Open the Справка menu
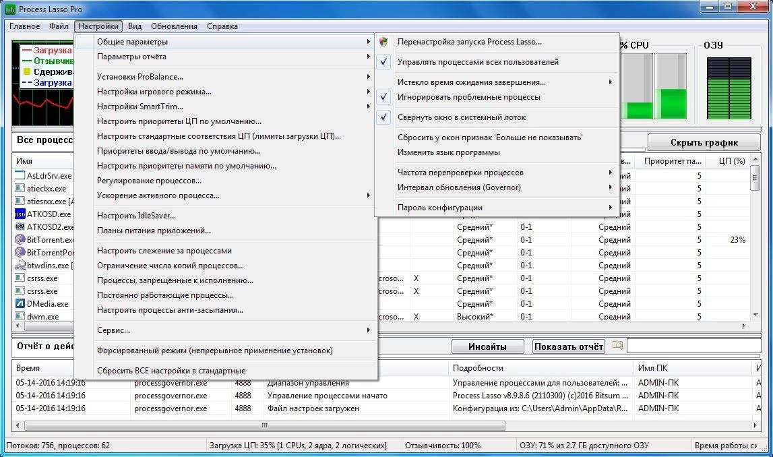Screen dimensions: 773x457 pos(222,26)
